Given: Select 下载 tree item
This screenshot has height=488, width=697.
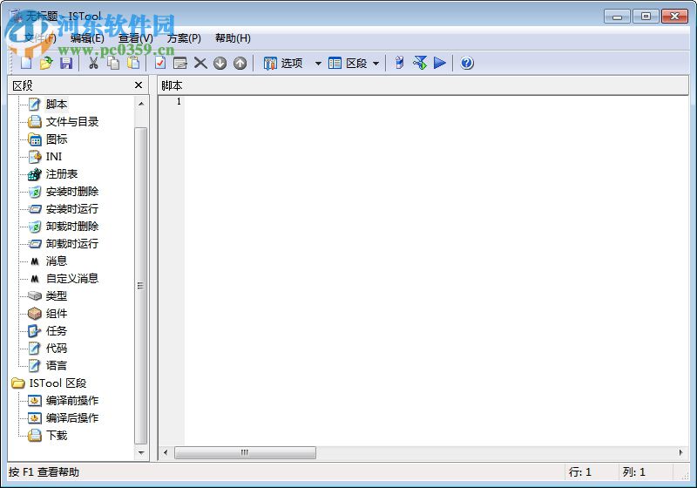Looking at the screenshot, I should (57, 435).
